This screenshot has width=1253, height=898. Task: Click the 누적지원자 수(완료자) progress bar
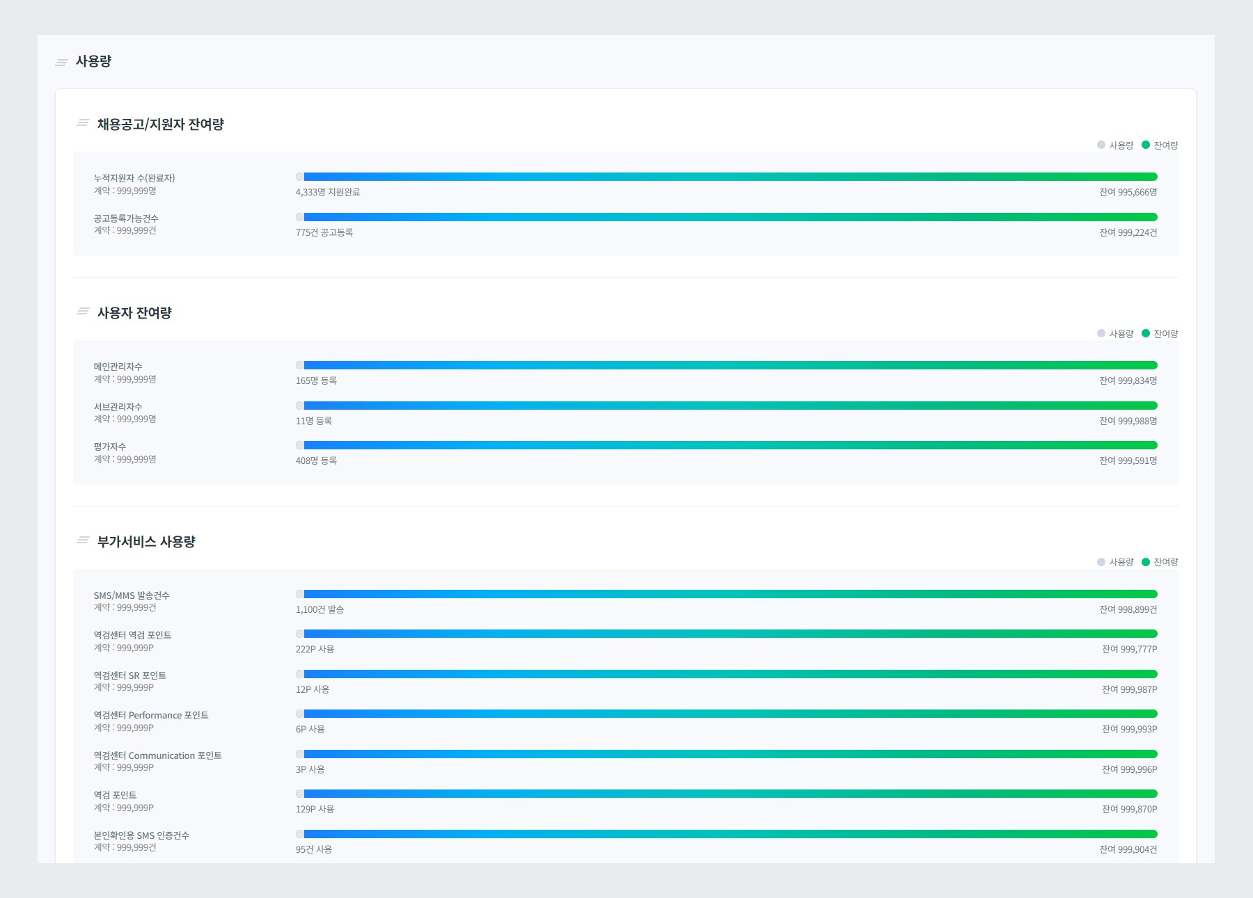click(x=727, y=177)
